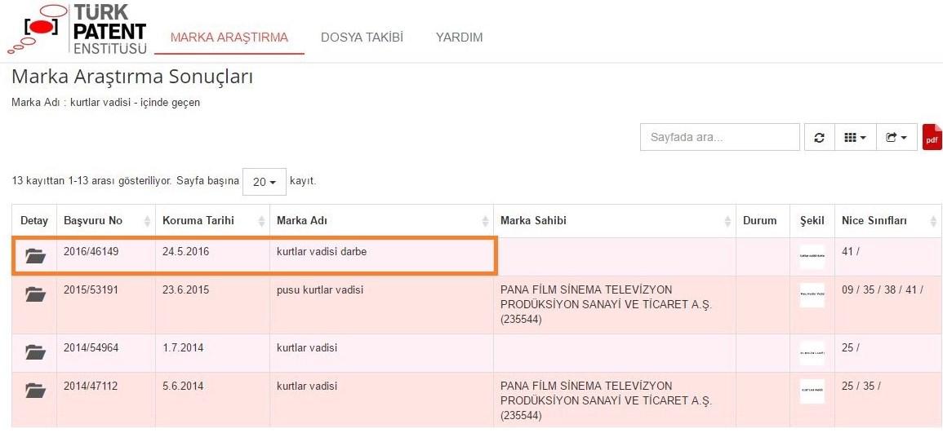This screenshot has width=943, height=433.
Task: Open detail folder for application 2015/53191
Action: click(35, 294)
